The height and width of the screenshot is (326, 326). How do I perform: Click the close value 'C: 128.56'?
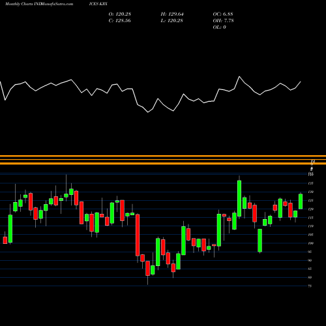click(x=120, y=21)
